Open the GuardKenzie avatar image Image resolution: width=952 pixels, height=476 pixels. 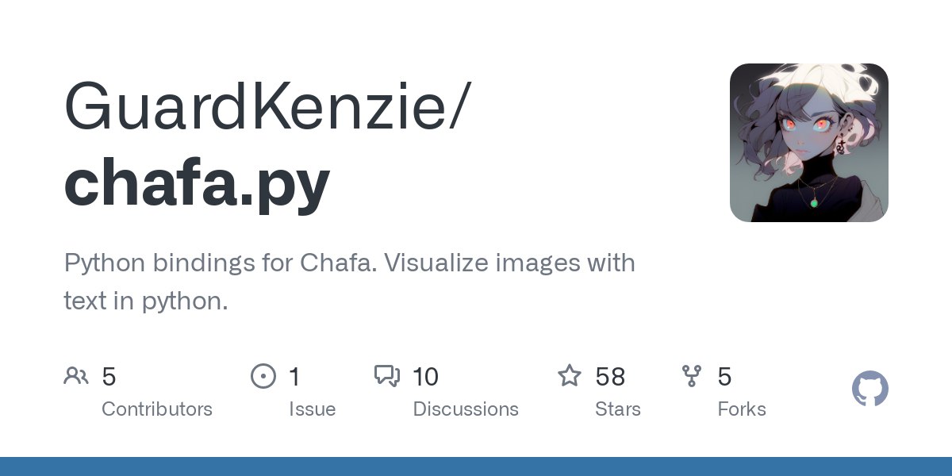tap(809, 143)
